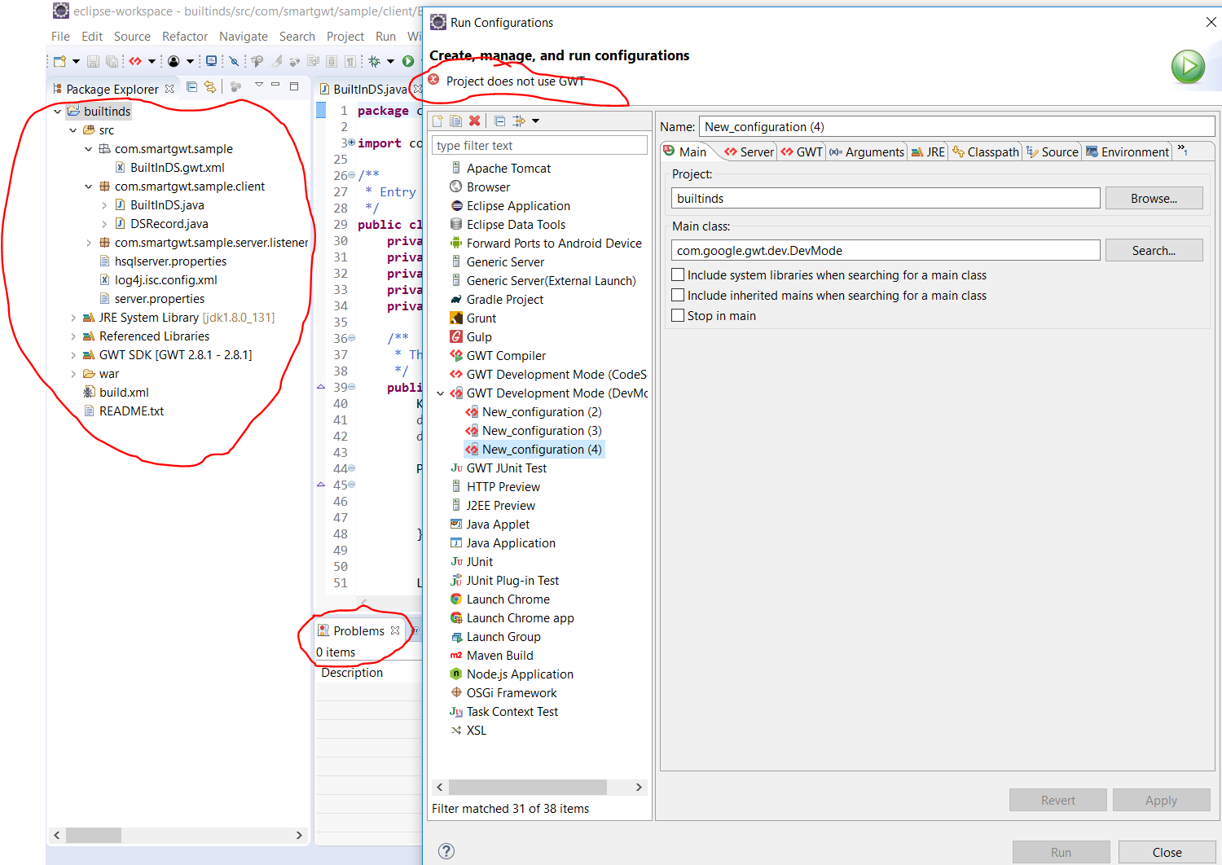Select Forward Ports to Android Device entry
Screen dimensions: 1222x865
click(x=554, y=244)
